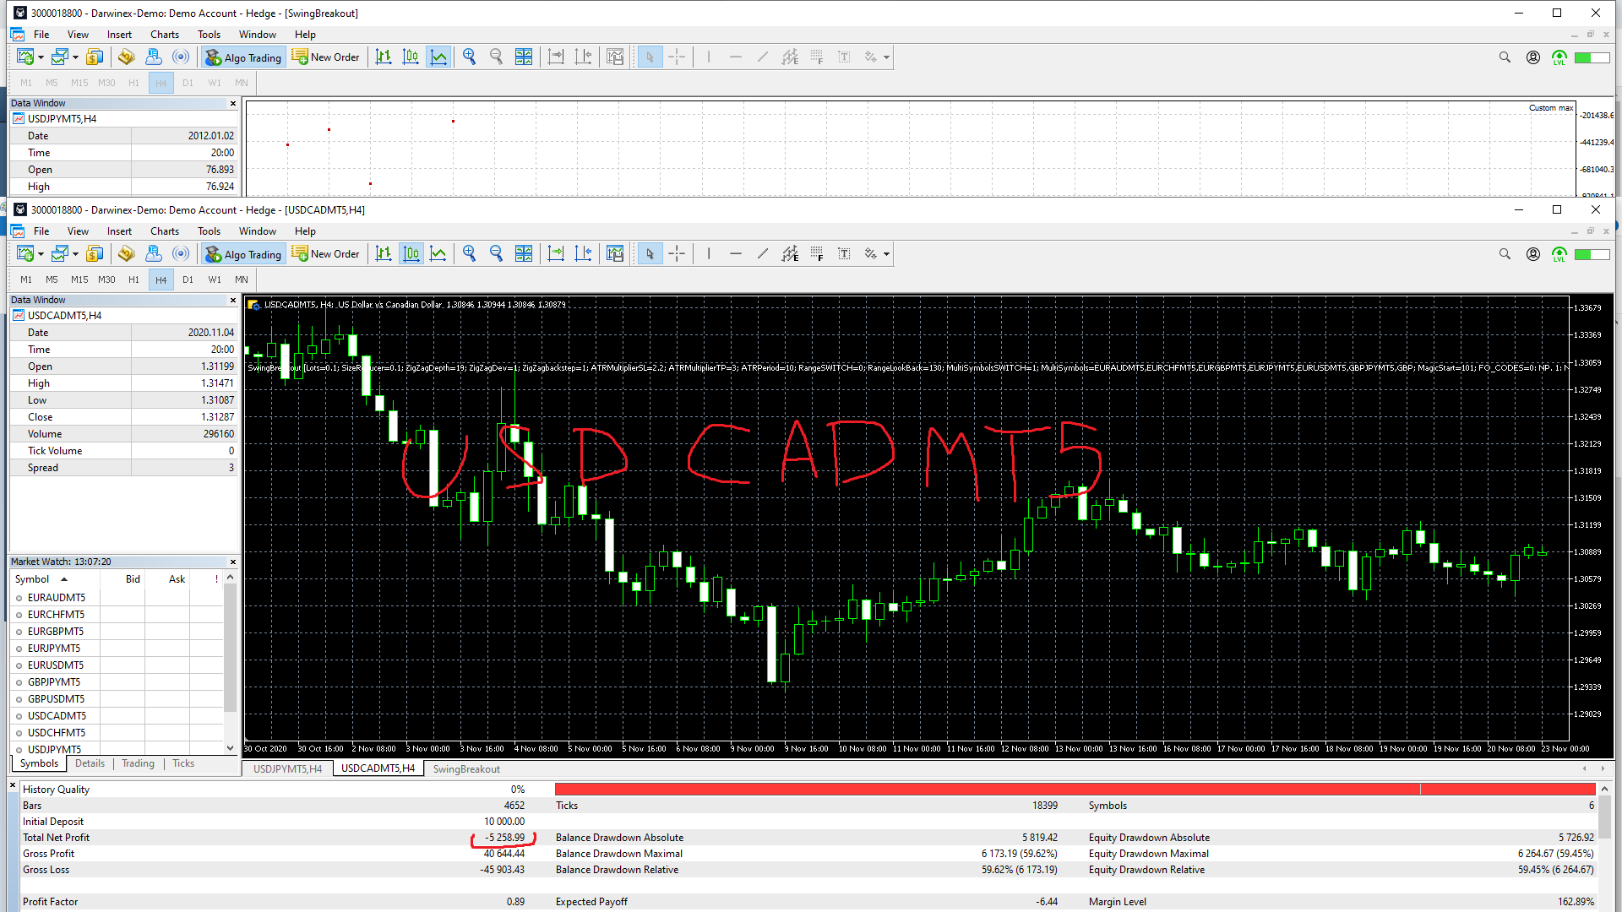Viewport: 1622px width, 912px height.
Task: Switch to Ticks tab in Market Watch
Action: click(x=183, y=763)
